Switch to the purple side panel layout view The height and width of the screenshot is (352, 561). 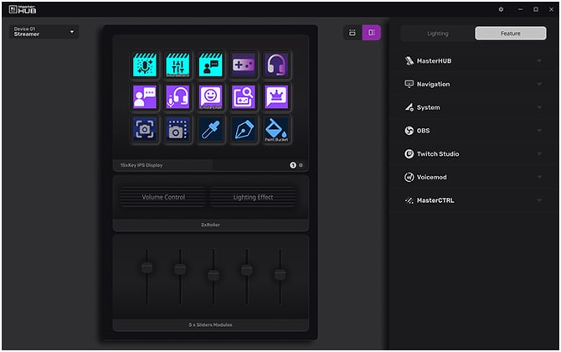(x=372, y=33)
